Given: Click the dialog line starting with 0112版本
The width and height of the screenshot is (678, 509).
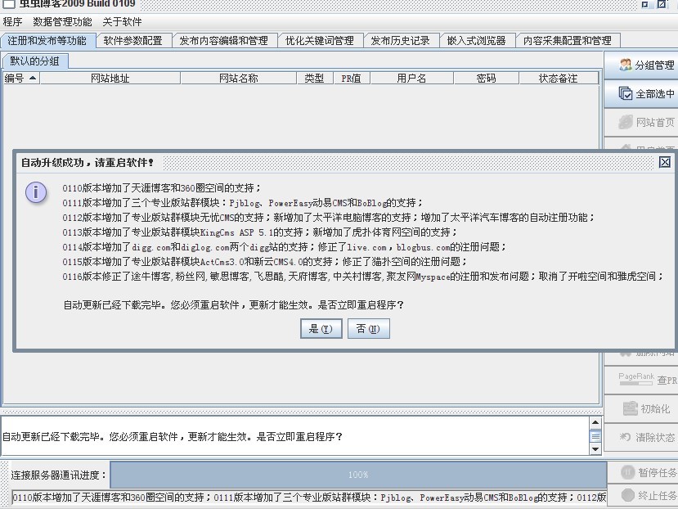Looking at the screenshot, I should 329,218.
